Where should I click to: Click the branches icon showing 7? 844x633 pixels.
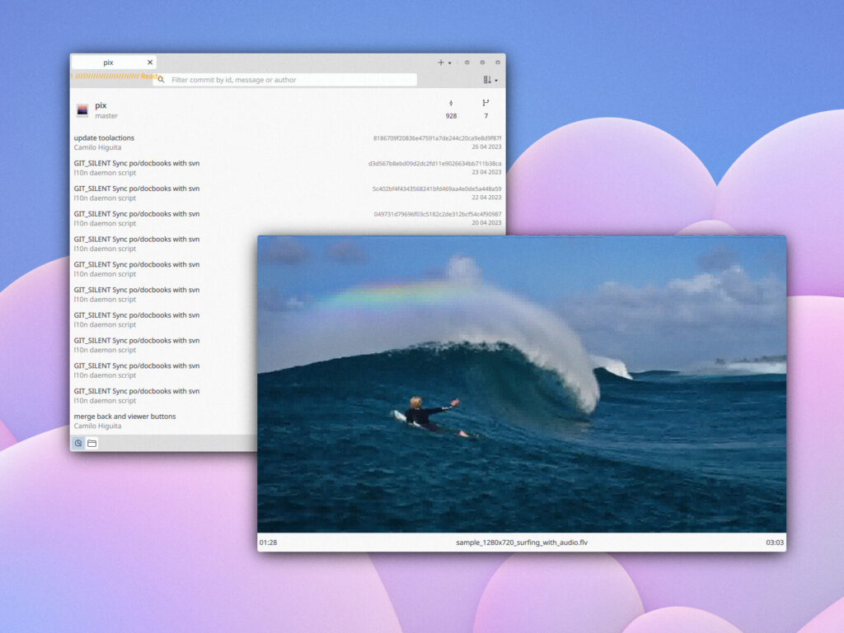pos(485,110)
